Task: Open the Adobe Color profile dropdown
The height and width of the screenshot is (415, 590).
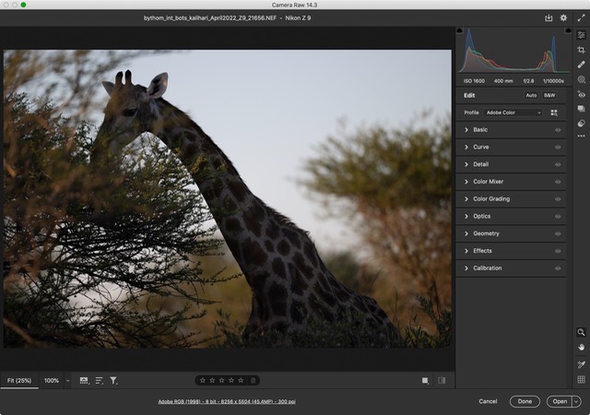Action: pos(513,113)
